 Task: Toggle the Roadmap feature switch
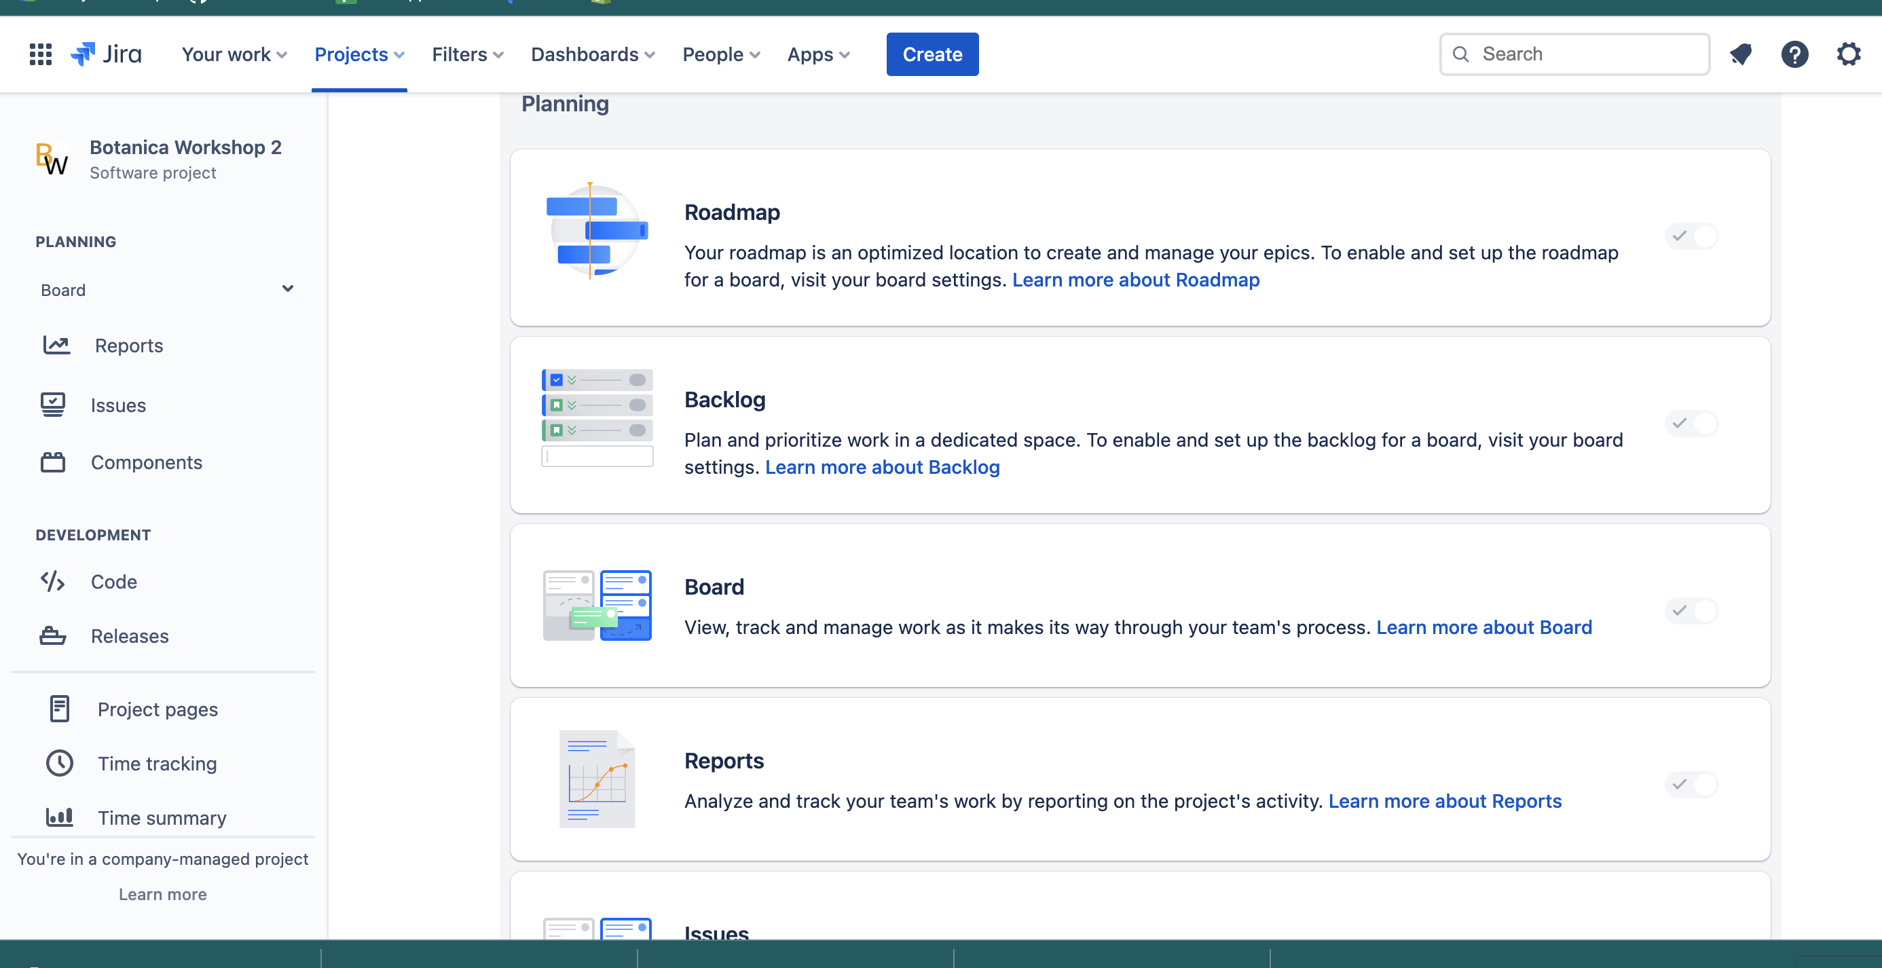tap(1691, 236)
